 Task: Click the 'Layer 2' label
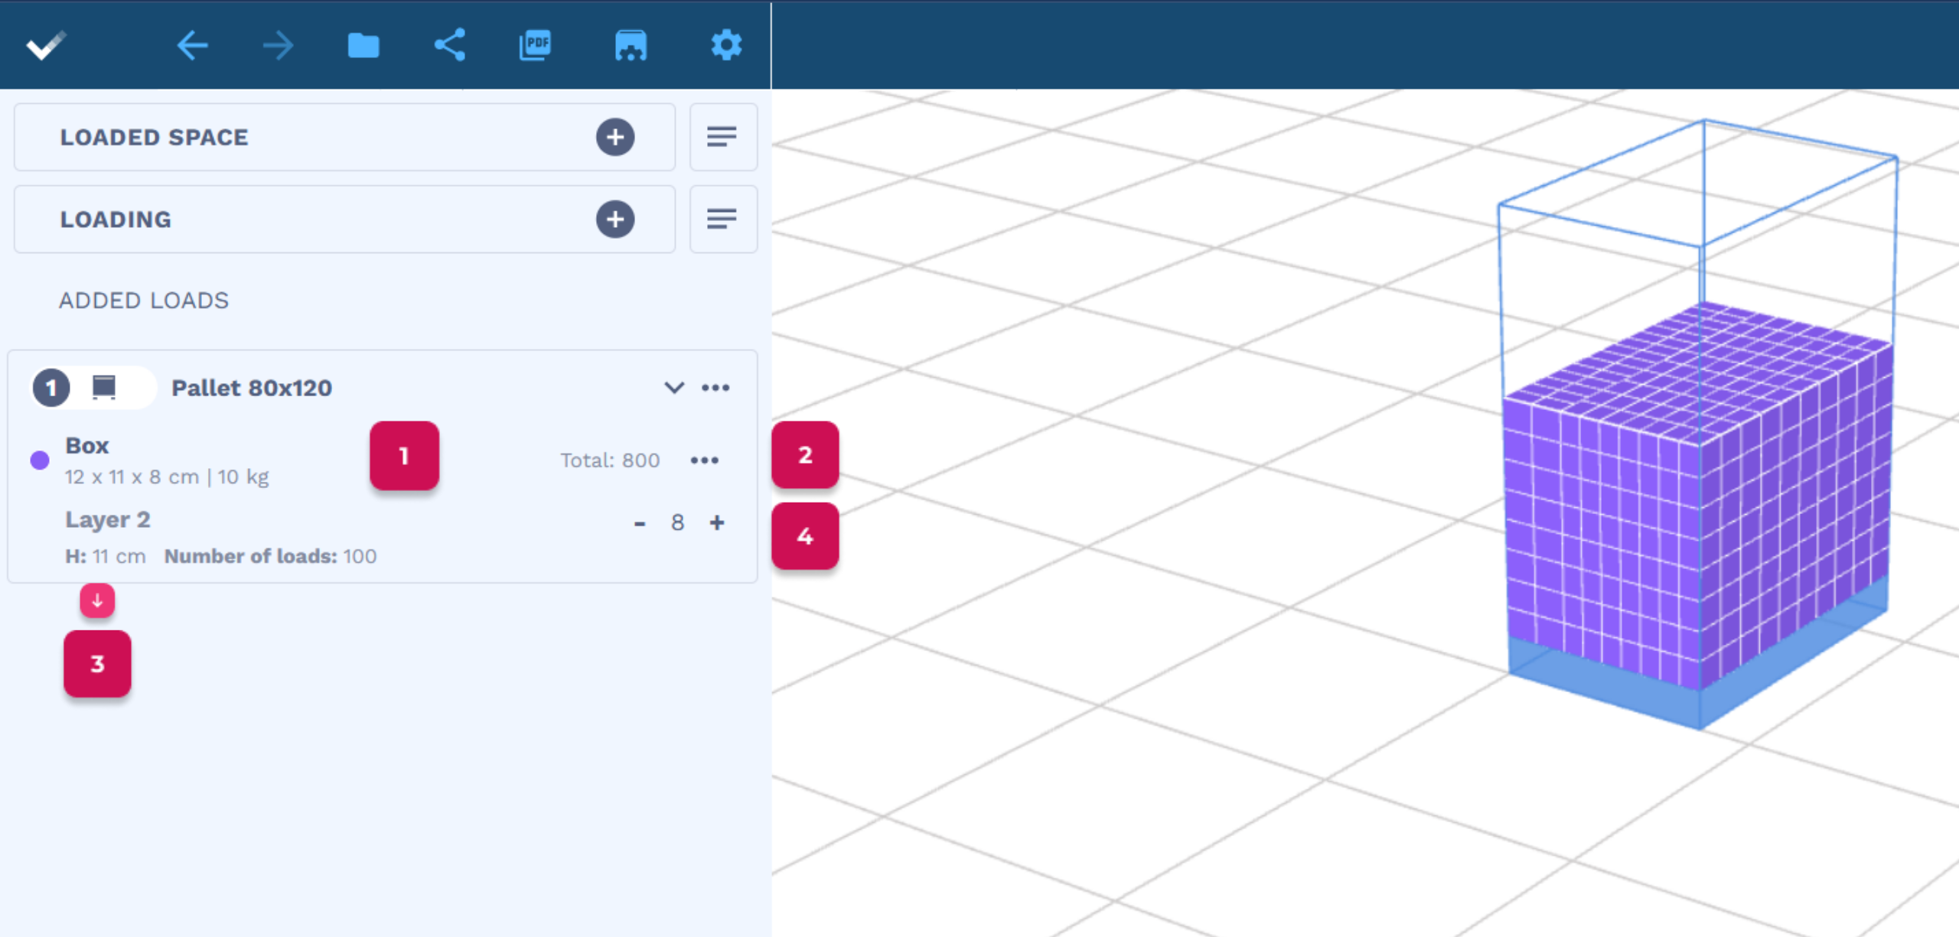pyautogui.click(x=108, y=519)
